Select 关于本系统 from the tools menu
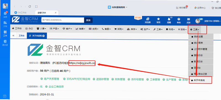221x100 pixels. 201,80
